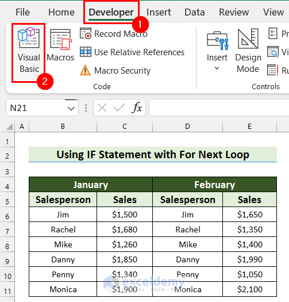The image size is (289, 302).
Task: Click Jim in the February column
Action: coord(188,215)
